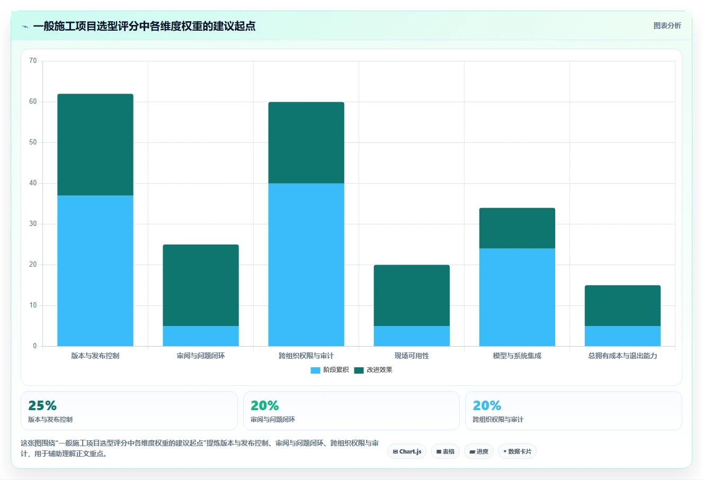Viewport: 703px width, 480px height.
Task: Click the y-axis value 60
Action: click(x=33, y=102)
